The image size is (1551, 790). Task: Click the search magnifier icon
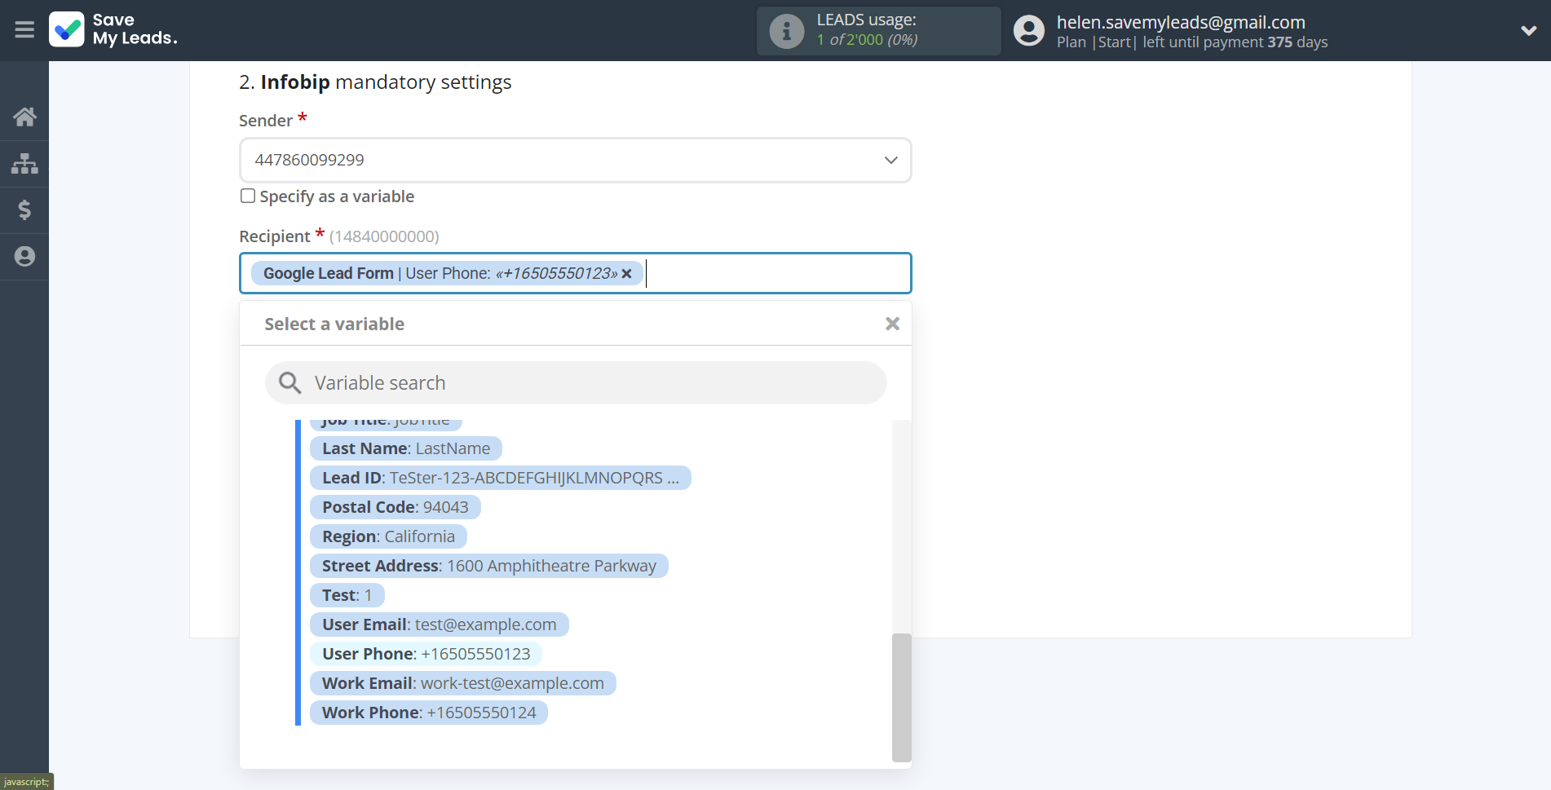pyautogui.click(x=289, y=382)
